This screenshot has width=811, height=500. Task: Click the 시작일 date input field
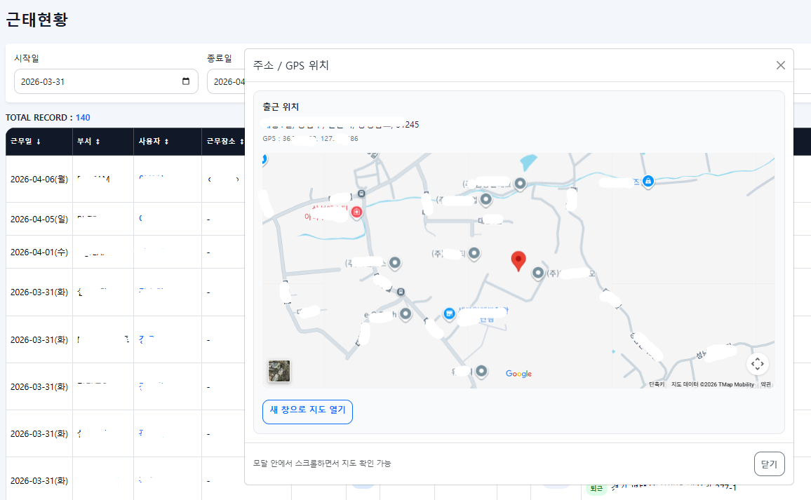[x=106, y=81]
